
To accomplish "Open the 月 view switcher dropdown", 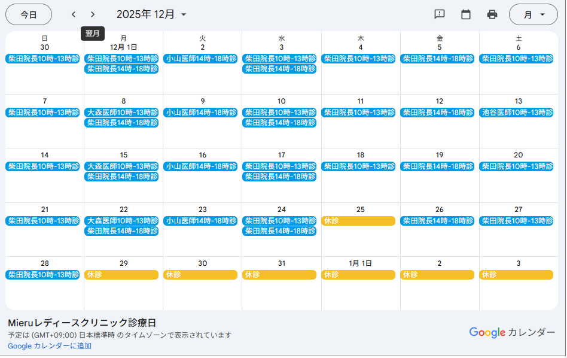I will pyautogui.click(x=534, y=14).
